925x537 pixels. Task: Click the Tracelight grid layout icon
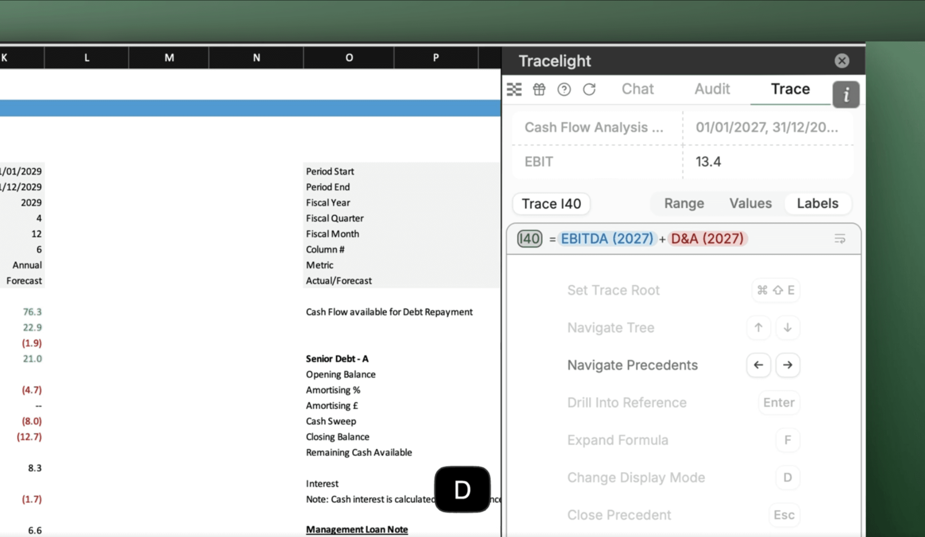pos(514,89)
